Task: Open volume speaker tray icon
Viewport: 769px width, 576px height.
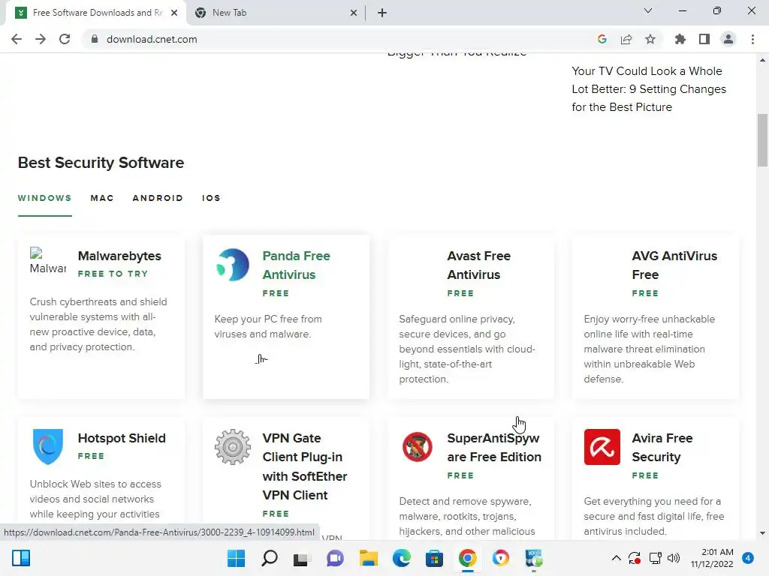Action: (x=674, y=558)
